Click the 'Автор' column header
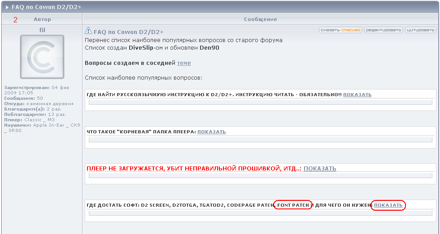The image size is (440, 234). [x=42, y=19]
